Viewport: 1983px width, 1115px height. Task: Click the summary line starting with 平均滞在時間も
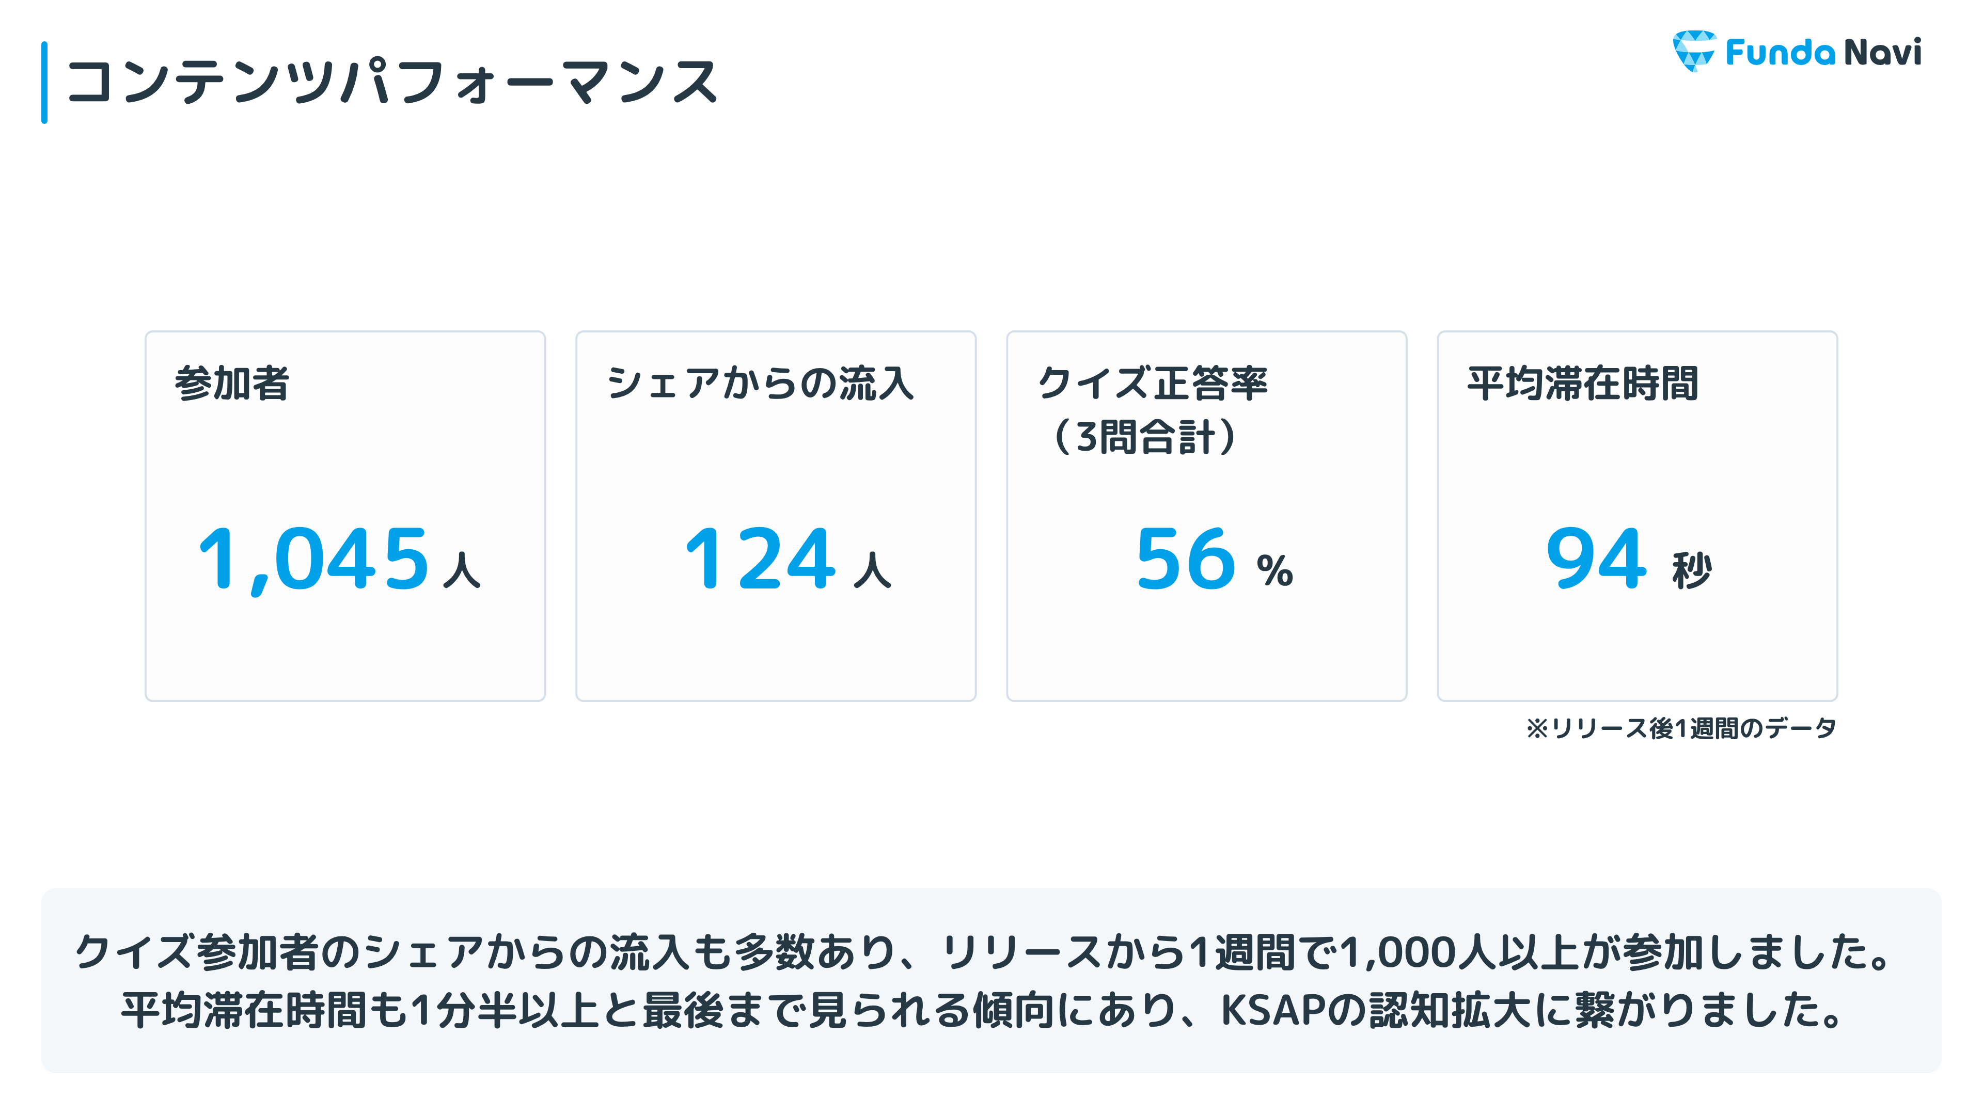coord(983,1010)
